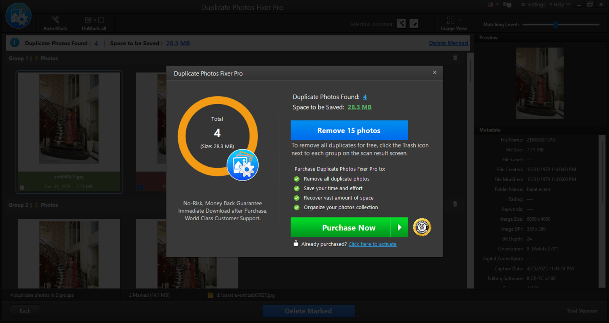
Task: Click the app info grid icon
Action: click(x=507, y=5)
